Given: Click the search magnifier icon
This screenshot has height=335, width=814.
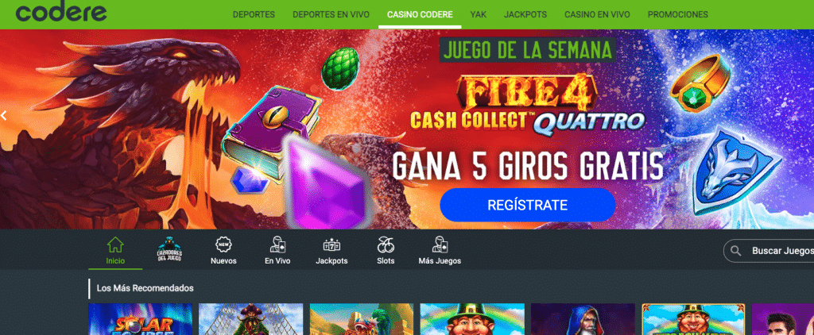Looking at the screenshot, I should coord(735,251).
